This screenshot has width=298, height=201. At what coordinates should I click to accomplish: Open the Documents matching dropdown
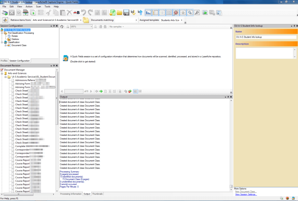pyautogui.click(x=136, y=20)
